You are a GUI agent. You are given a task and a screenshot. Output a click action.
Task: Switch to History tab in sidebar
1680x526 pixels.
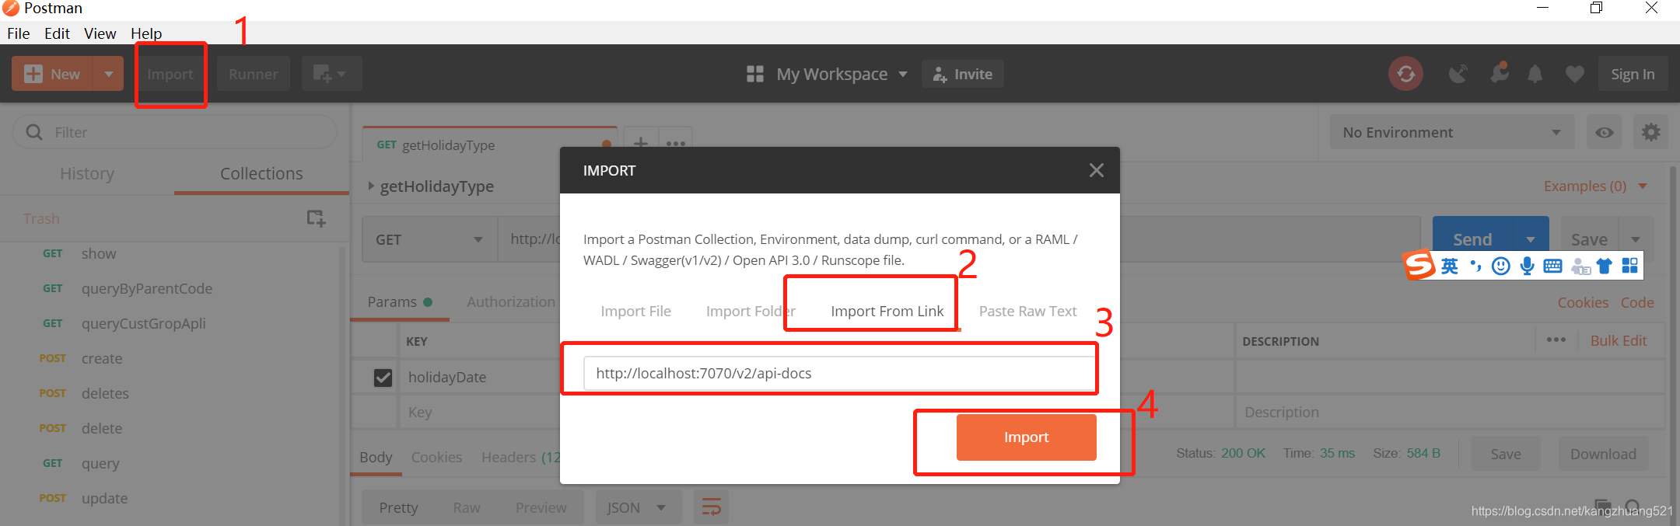tap(87, 173)
